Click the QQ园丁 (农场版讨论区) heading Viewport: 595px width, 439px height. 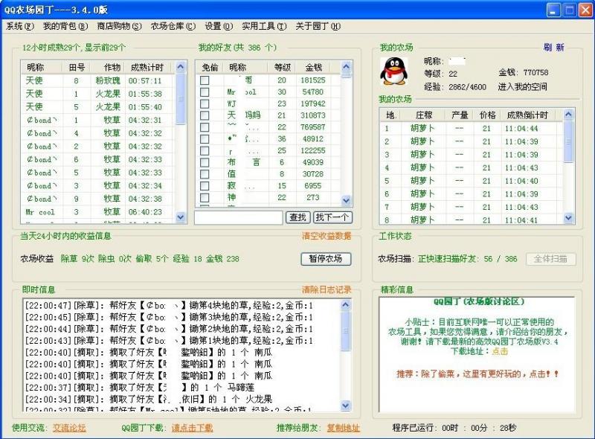[479, 301]
